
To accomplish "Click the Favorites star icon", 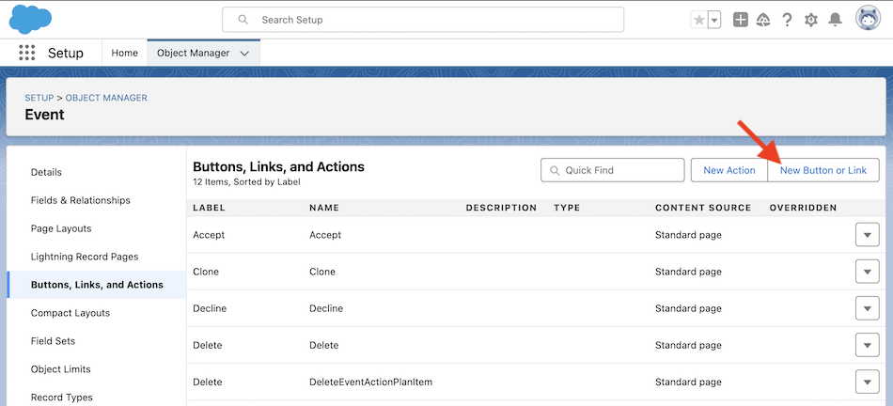I will pyautogui.click(x=698, y=20).
